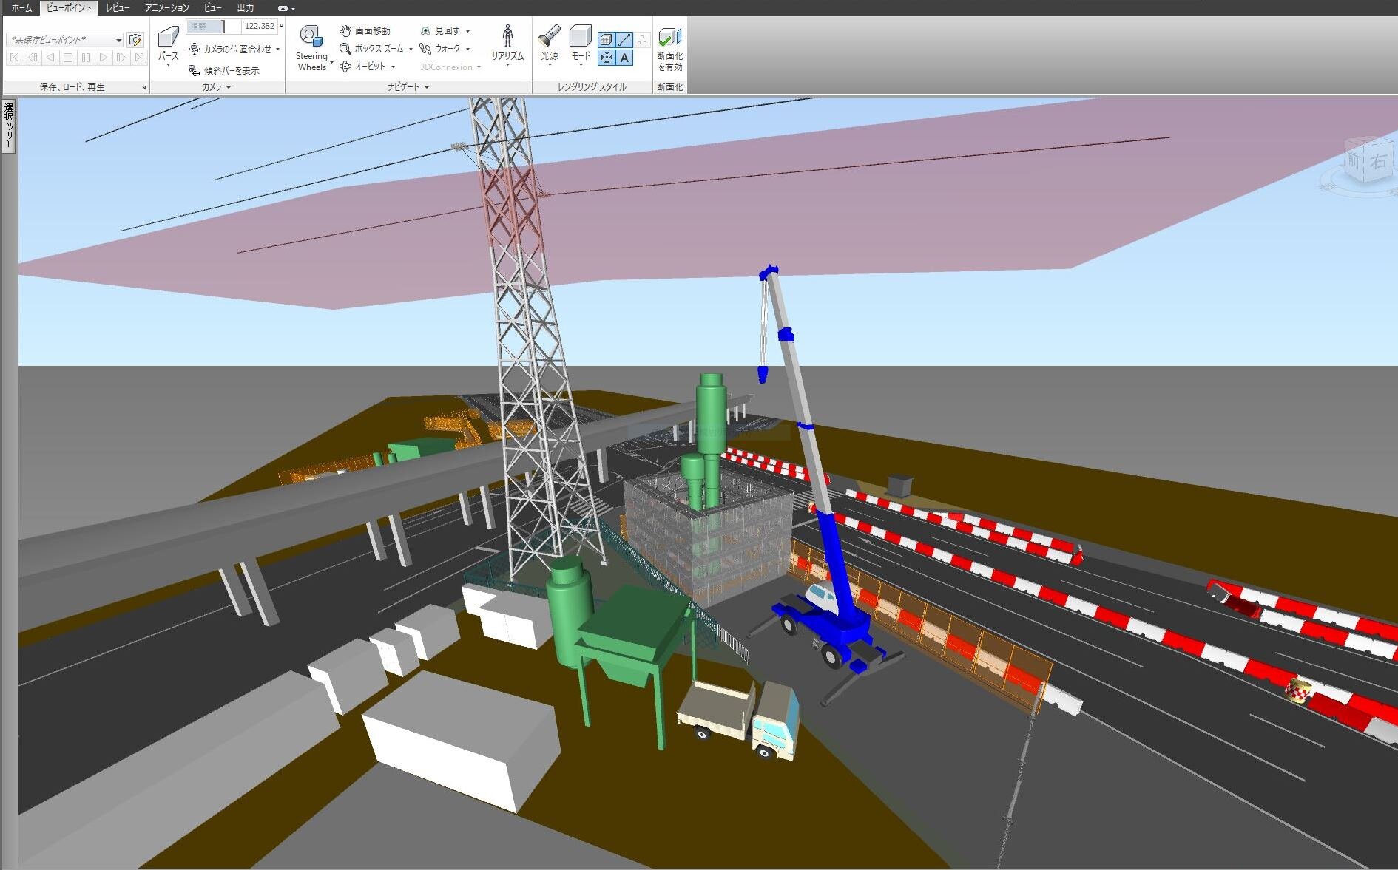1398x870 pixels.
Task: Toggle 断面化を有効 sectioning on
Action: pyautogui.click(x=669, y=48)
